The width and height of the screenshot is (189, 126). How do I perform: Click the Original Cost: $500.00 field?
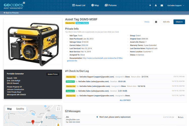(x=139, y=39)
